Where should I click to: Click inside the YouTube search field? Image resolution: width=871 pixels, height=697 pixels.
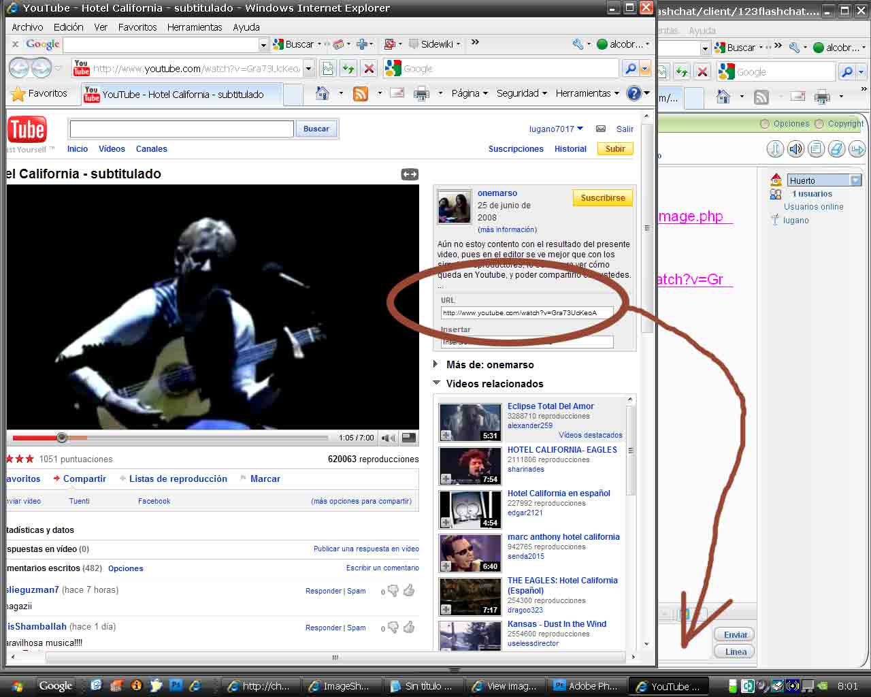[181, 129]
